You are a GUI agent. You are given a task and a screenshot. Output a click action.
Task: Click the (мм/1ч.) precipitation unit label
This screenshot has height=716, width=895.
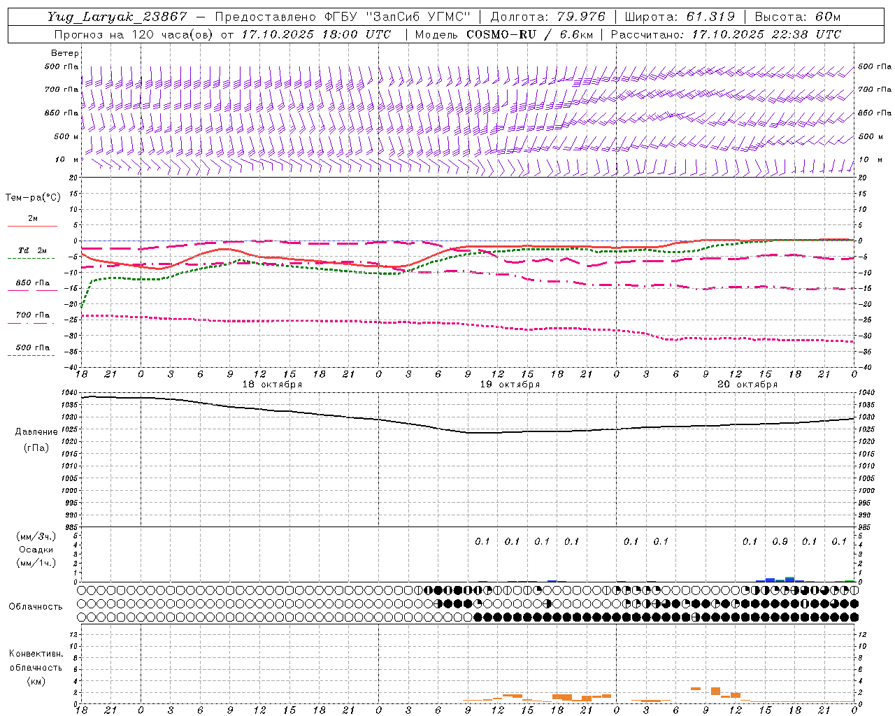36,563
